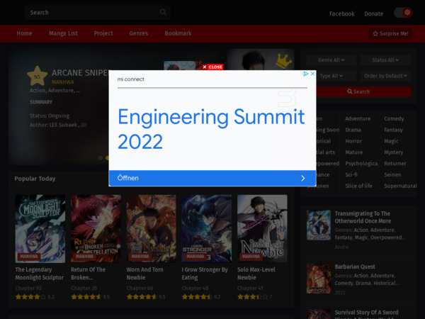Open the Genres menu item
425x319 pixels.
point(139,33)
